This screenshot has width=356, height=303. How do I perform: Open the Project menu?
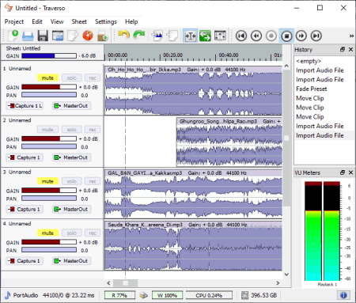[14, 21]
